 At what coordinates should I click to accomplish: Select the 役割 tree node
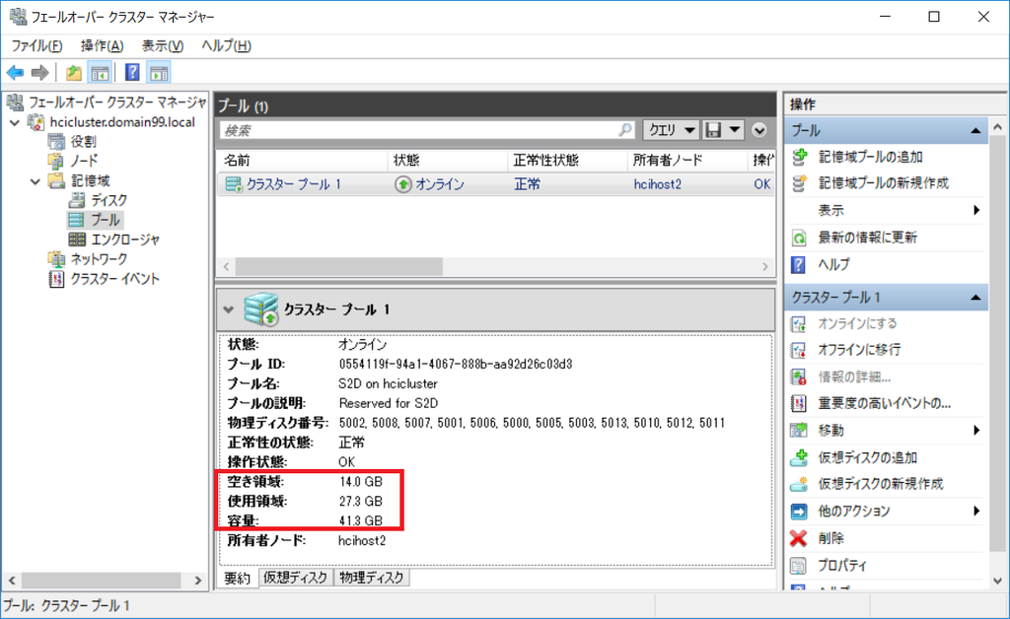click(83, 142)
